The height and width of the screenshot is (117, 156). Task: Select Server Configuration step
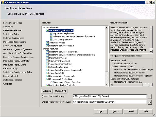click(13, 46)
